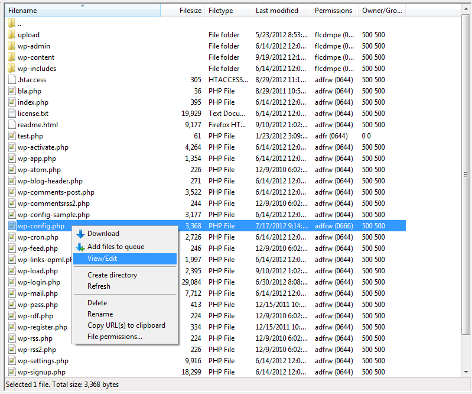Choose Add files to queue
The height and width of the screenshot is (394, 472).
click(125, 247)
